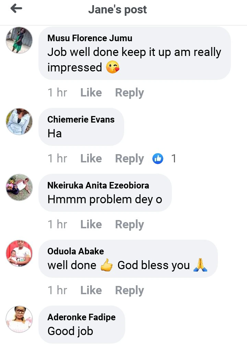247x345 pixels.
Task: View the reaction count on Chiemerie's comment
Action: click(x=174, y=159)
